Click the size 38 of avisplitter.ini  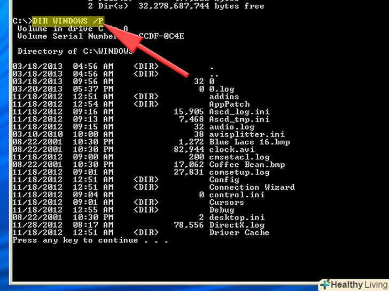[199, 134]
